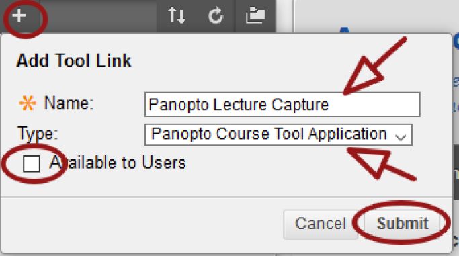Click Submit to add the tool link
459x256 pixels.
coord(402,224)
